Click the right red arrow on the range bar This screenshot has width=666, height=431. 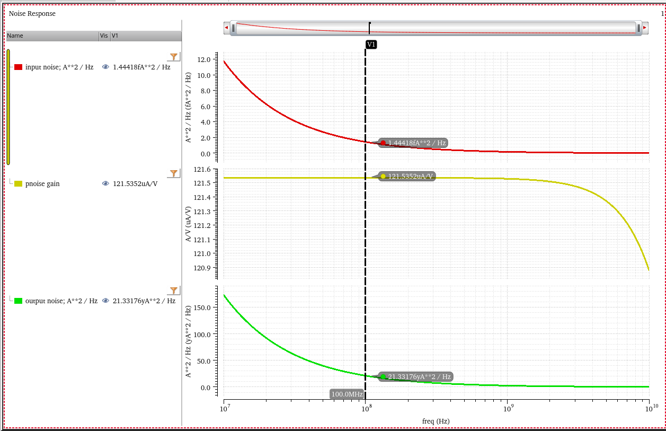point(645,28)
